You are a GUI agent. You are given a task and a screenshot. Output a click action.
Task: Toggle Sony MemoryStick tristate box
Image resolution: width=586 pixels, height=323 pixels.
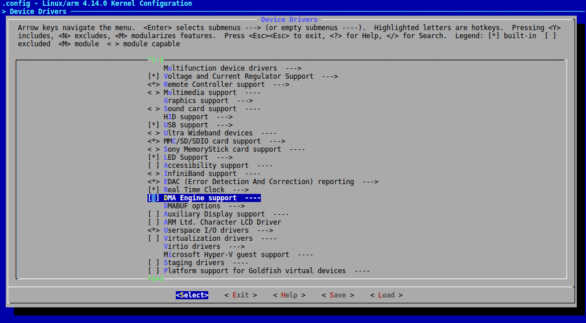(154, 149)
